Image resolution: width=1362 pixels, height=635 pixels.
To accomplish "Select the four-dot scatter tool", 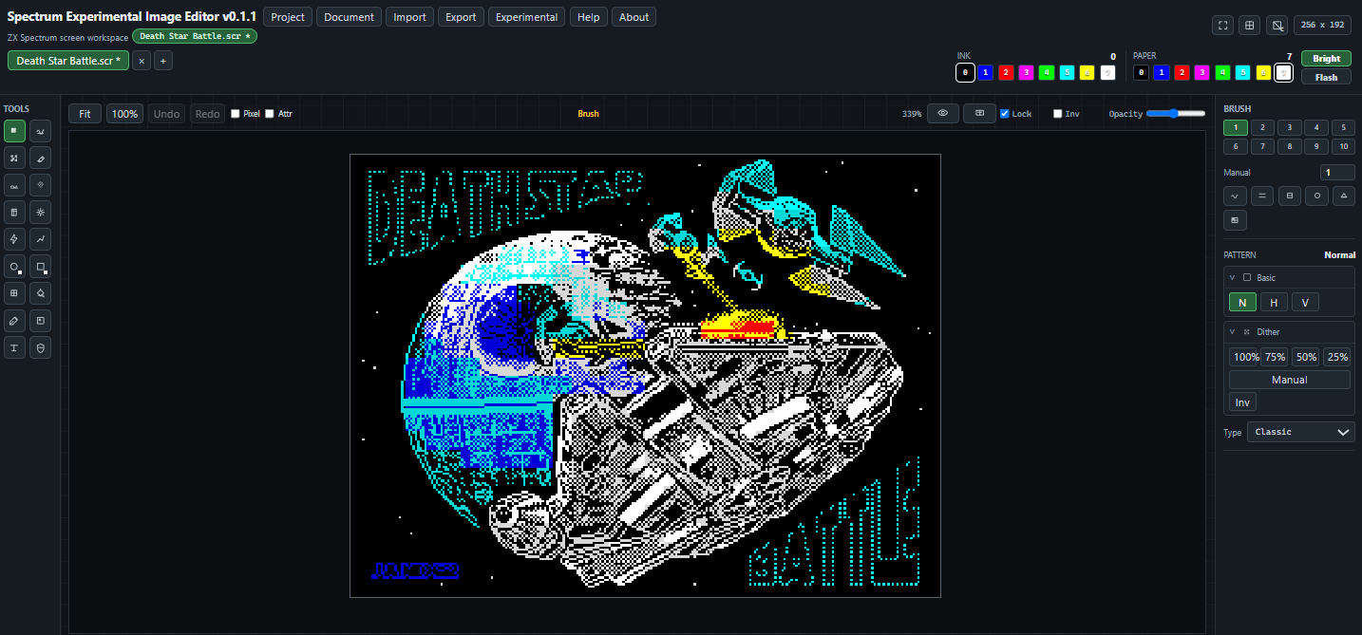I will coord(14,158).
